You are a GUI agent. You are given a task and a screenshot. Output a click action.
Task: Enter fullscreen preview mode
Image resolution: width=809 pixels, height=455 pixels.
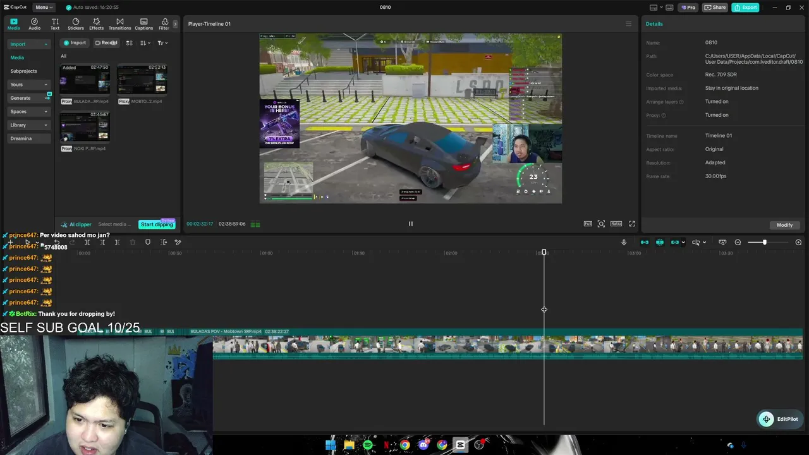pyautogui.click(x=631, y=224)
